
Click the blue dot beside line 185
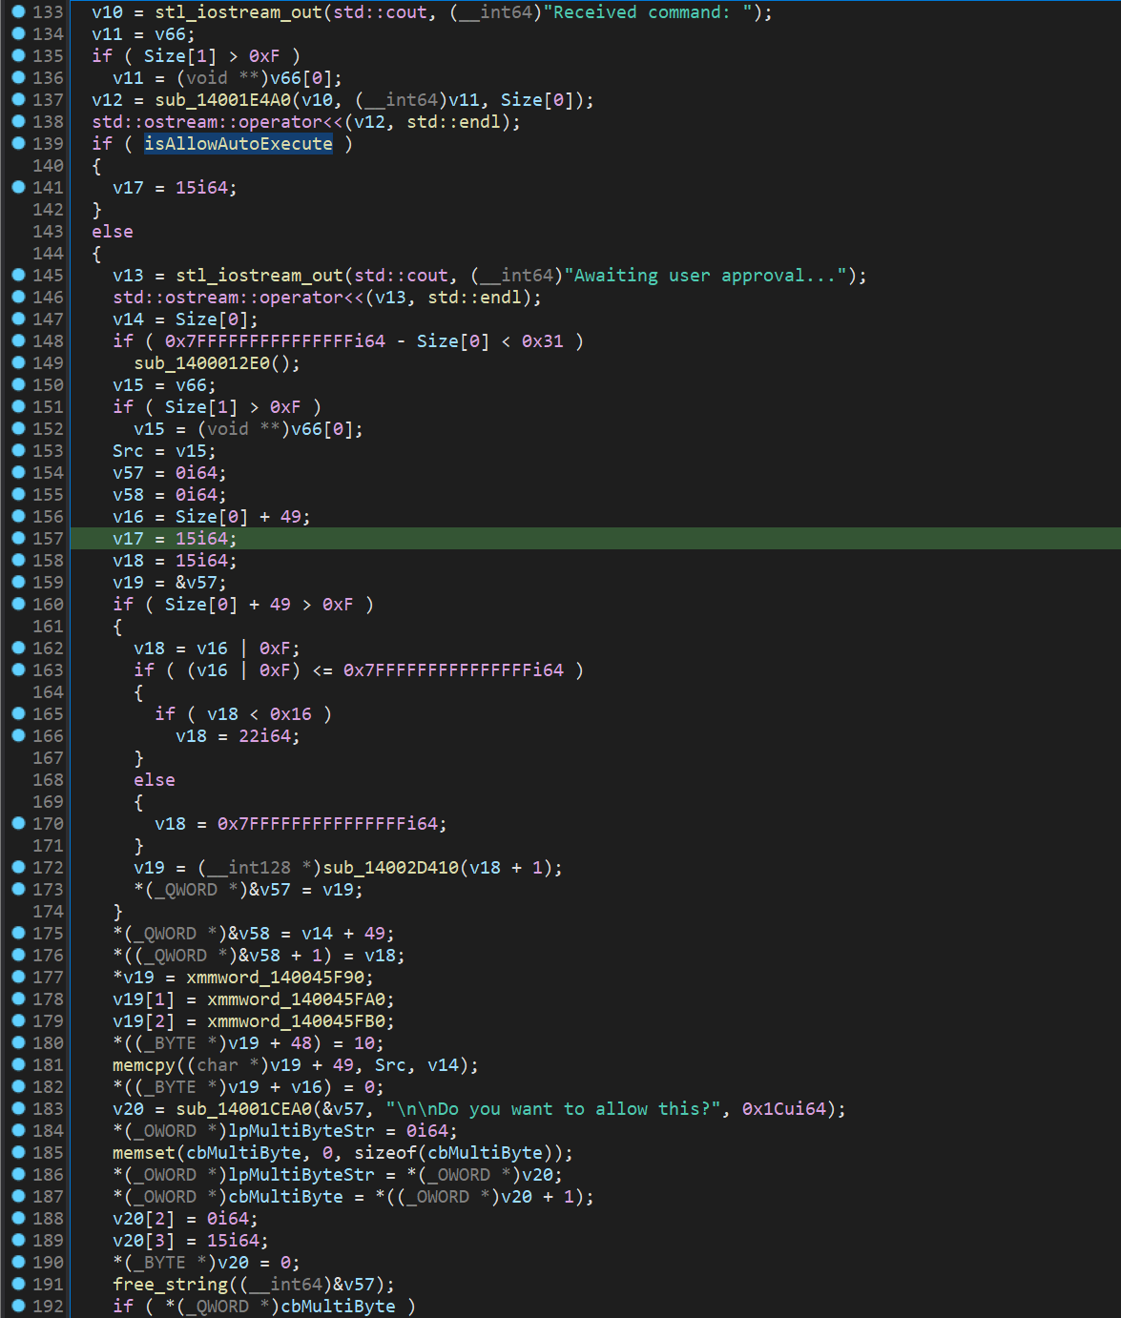(x=18, y=1152)
